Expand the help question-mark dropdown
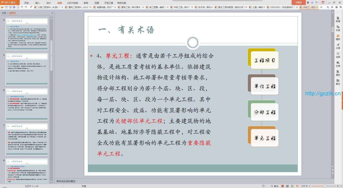The height and width of the screenshot is (188, 343). [317, 2]
